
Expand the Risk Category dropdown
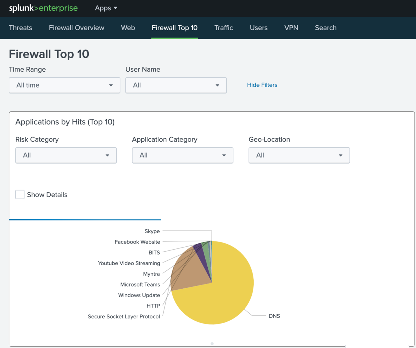66,155
